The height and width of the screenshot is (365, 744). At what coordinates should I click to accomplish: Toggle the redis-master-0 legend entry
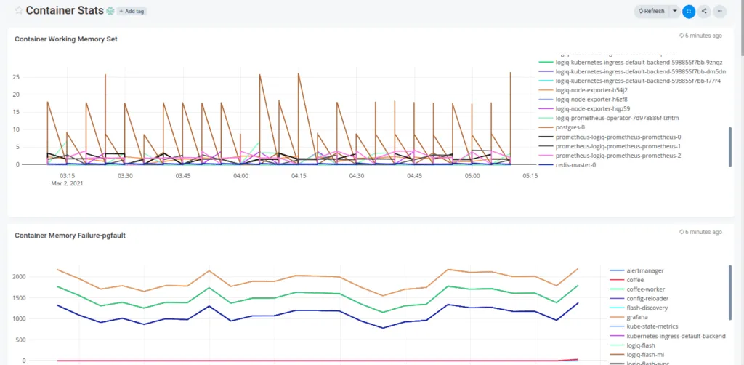pos(575,164)
